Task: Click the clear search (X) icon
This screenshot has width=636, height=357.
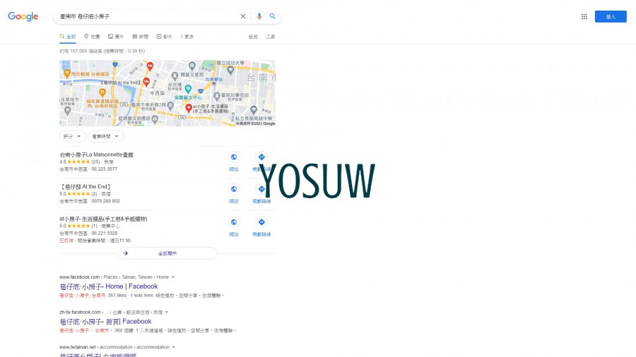Action: point(243,16)
